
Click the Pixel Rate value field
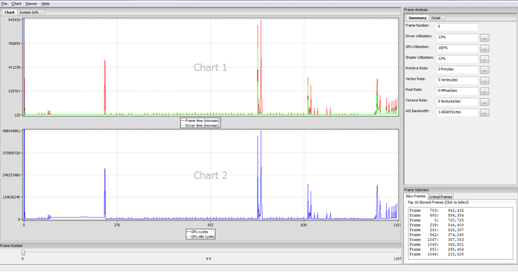pyautogui.click(x=457, y=91)
